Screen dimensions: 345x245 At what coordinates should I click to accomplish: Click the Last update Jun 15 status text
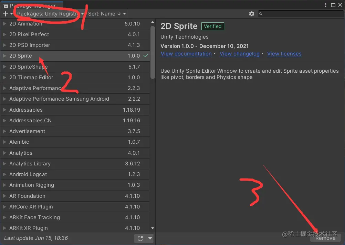36,238
